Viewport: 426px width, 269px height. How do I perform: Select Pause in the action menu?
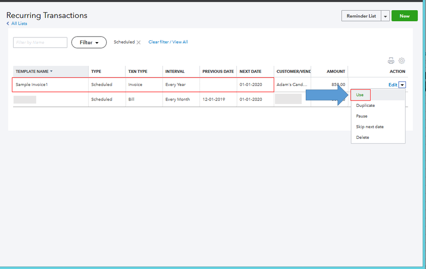click(x=362, y=116)
